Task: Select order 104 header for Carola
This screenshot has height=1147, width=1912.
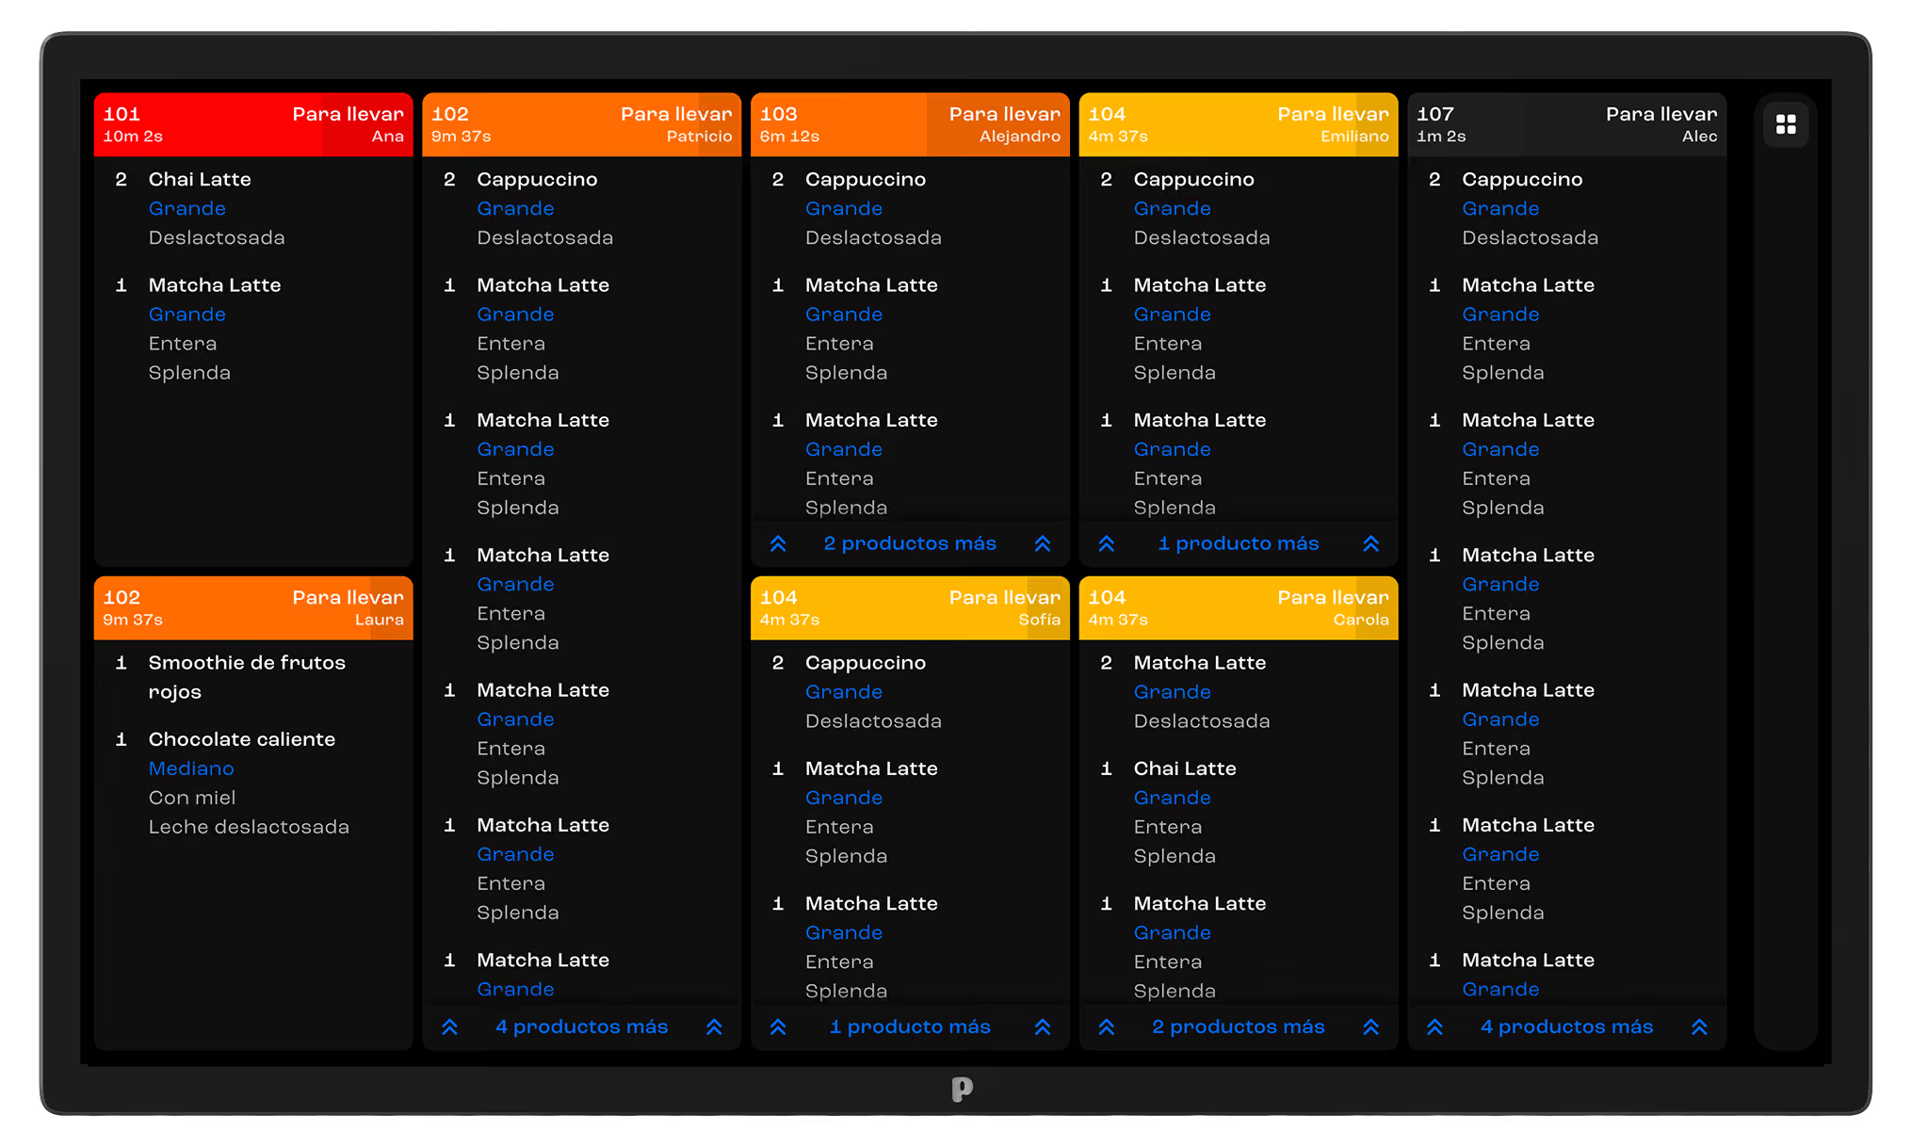Action: (x=1239, y=608)
